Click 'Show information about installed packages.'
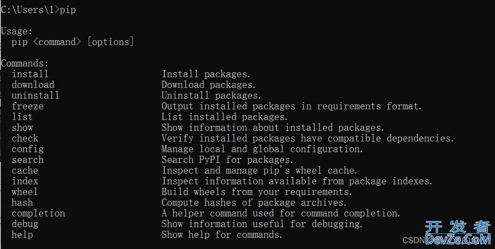Viewport: 495px width, 249px height. 273,128
